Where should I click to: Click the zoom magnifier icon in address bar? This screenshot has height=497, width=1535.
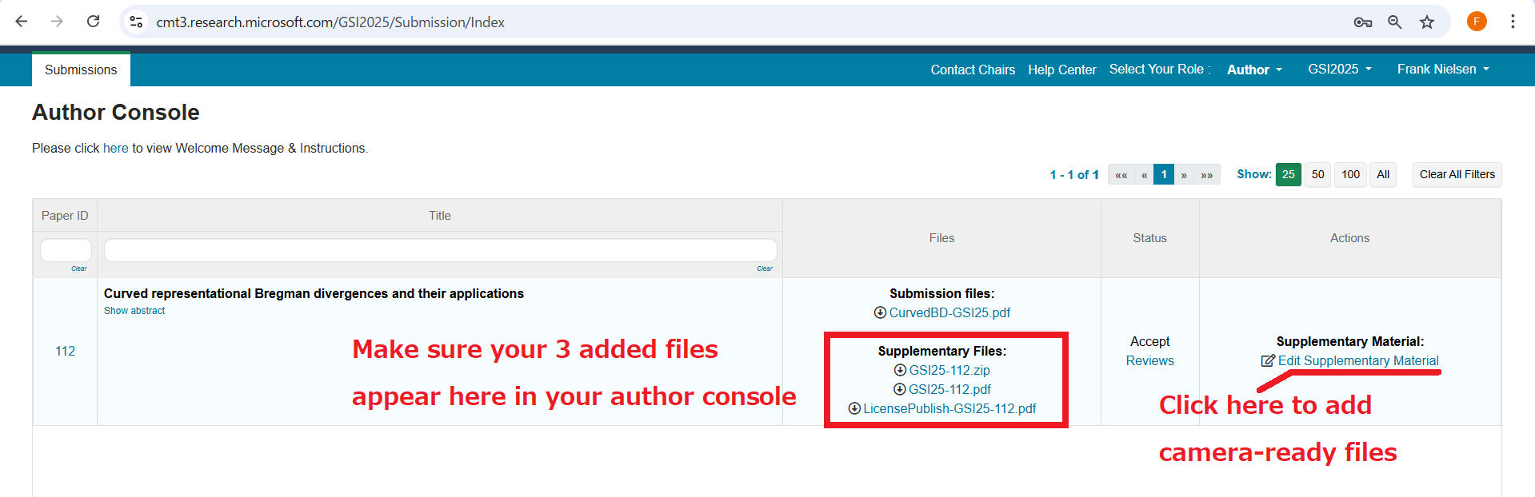1394,22
